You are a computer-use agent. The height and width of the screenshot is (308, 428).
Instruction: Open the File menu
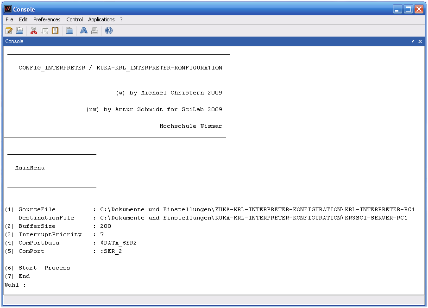click(x=9, y=19)
